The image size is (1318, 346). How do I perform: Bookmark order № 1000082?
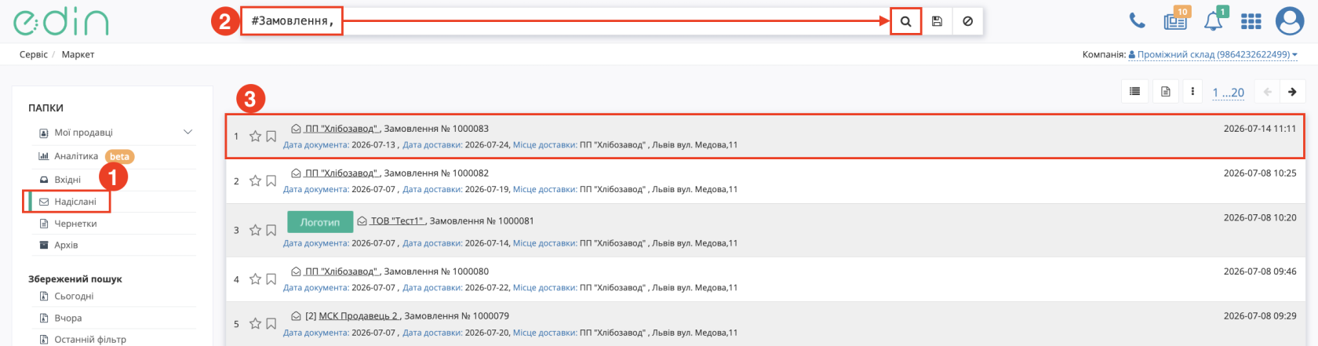[x=271, y=181]
